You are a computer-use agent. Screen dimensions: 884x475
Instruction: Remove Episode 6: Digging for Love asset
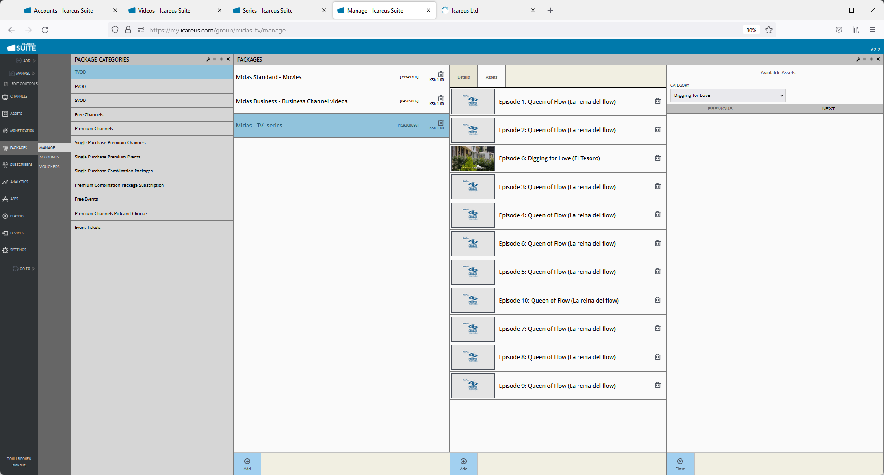pyautogui.click(x=657, y=158)
